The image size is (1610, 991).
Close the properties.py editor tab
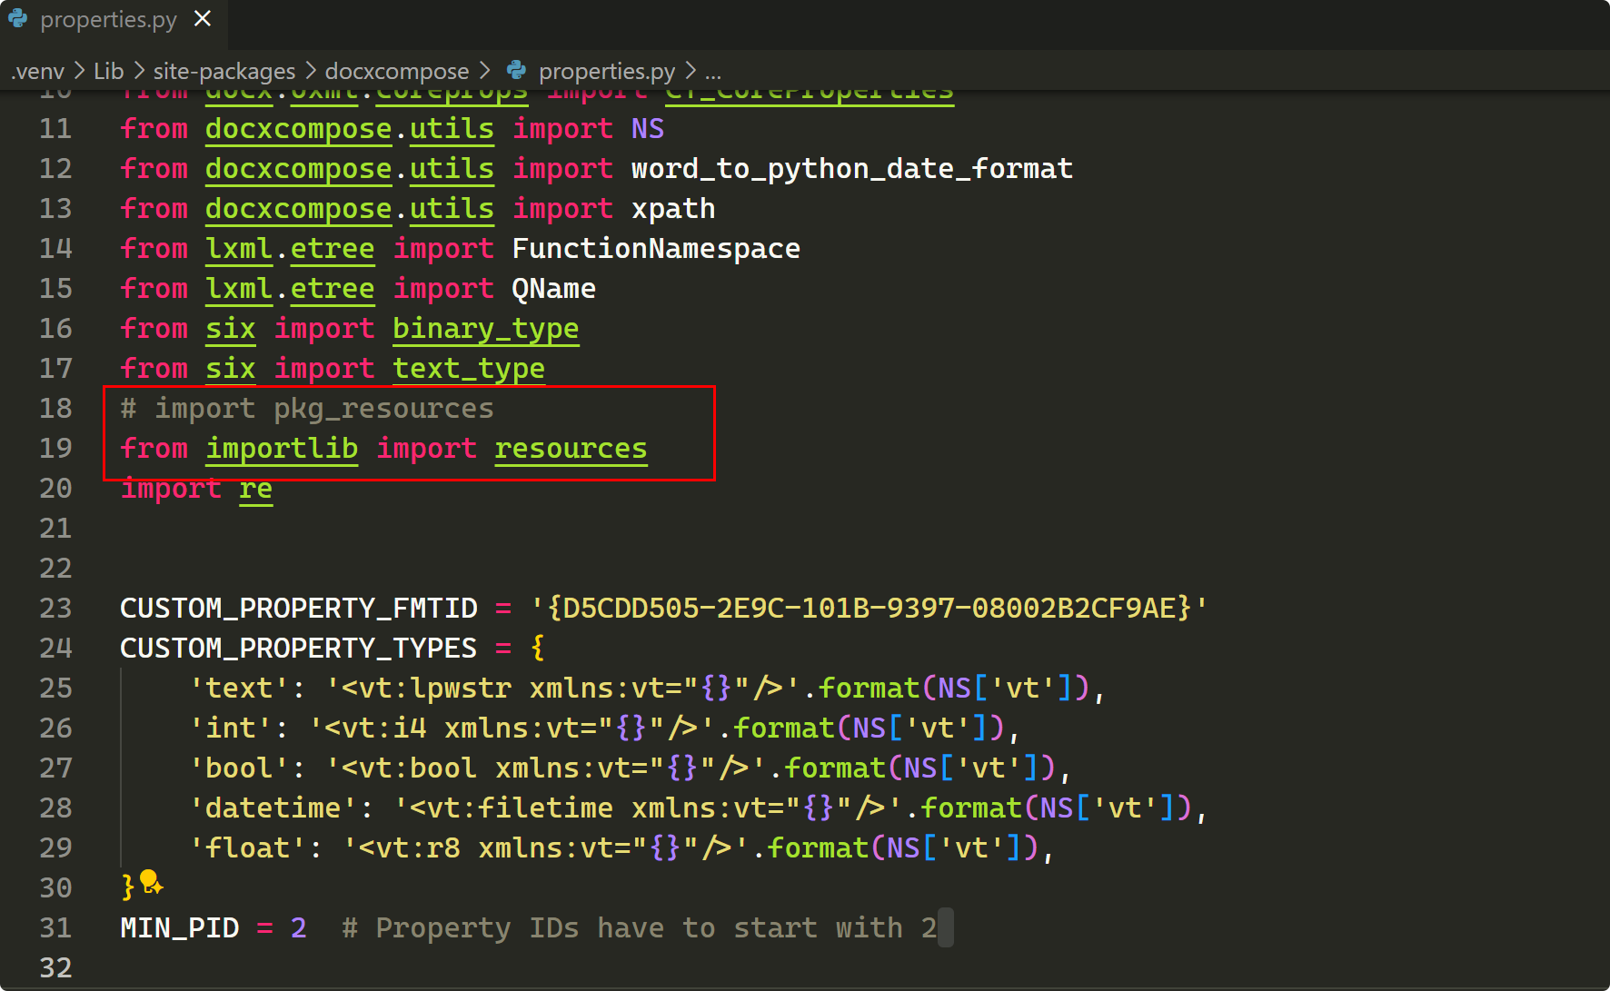(203, 19)
